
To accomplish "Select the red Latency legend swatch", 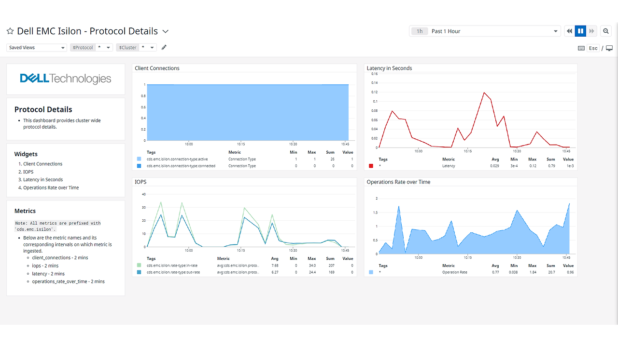I will click(x=371, y=166).
